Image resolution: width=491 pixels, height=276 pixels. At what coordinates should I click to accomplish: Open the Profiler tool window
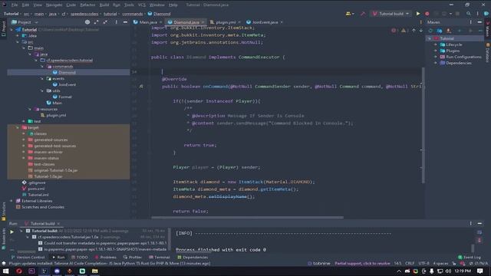[133, 258]
